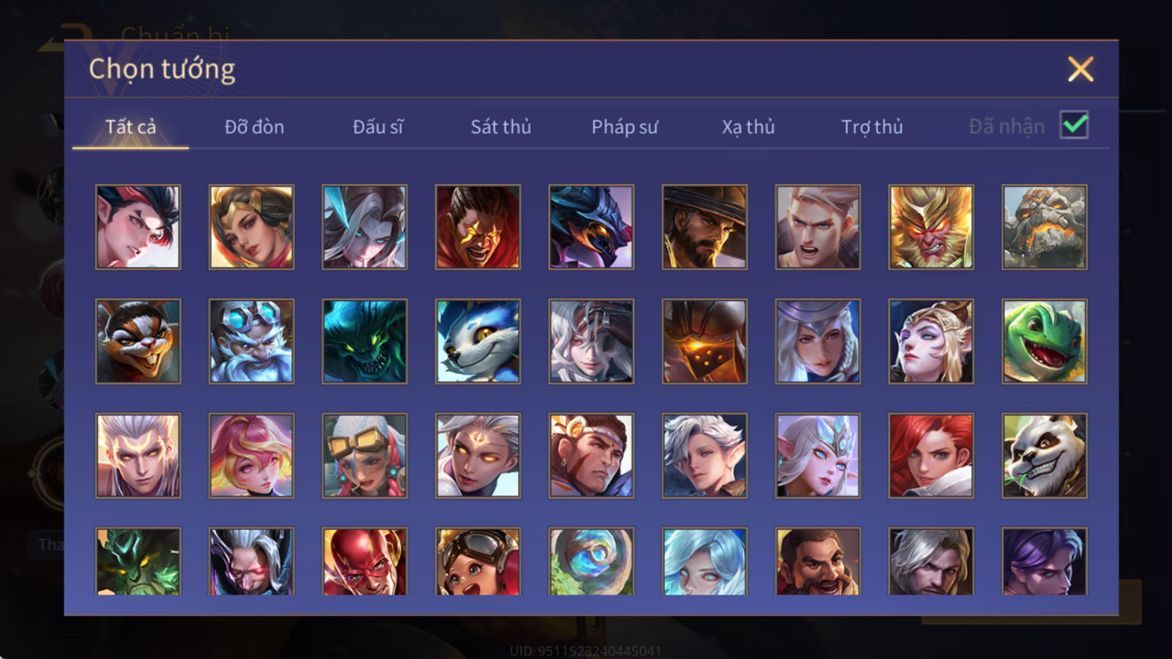Switch to the Đỡ đòn tab
Image resolution: width=1172 pixels, height=659 pixels.
point(254,127)
